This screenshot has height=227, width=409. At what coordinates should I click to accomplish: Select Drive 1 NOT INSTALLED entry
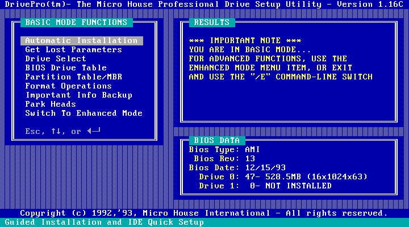coord(265,186)
